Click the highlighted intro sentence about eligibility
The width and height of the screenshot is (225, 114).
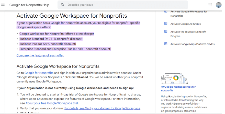pos(78,25)
